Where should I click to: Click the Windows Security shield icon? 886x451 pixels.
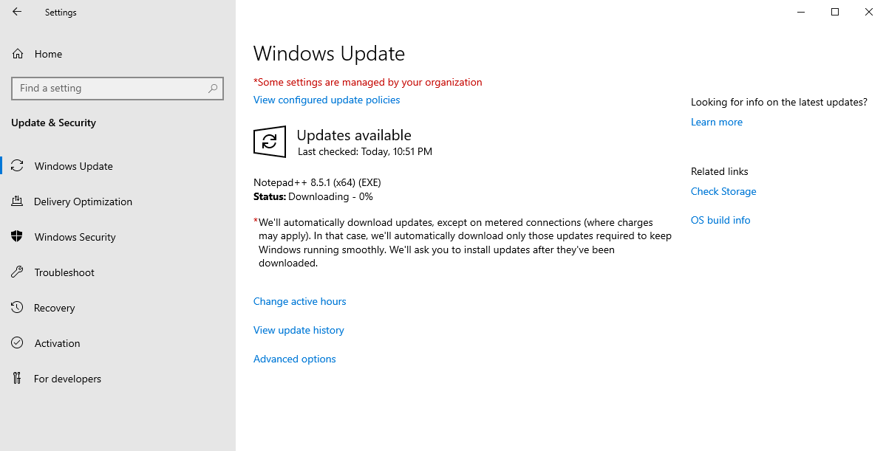[x=17, y=237]
